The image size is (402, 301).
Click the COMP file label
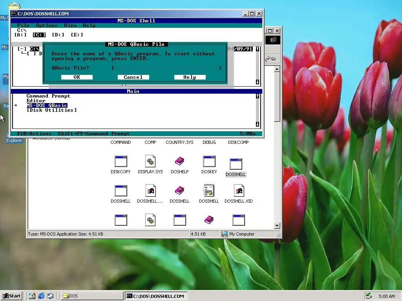tap(150, 142)
